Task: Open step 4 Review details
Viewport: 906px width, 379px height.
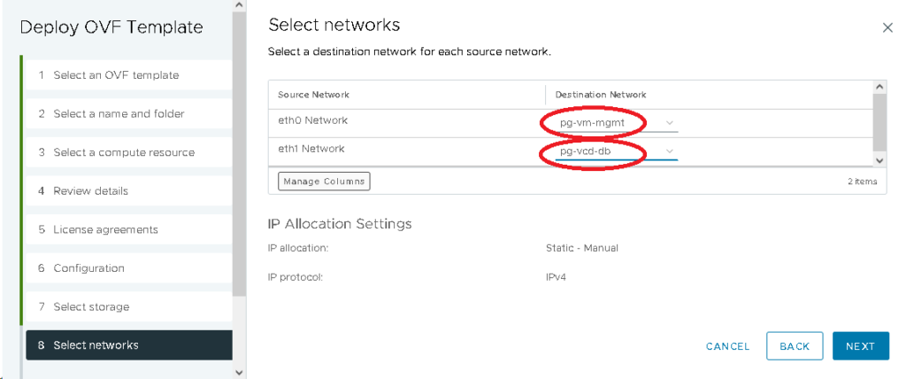Action: click(x=90, y=191)
